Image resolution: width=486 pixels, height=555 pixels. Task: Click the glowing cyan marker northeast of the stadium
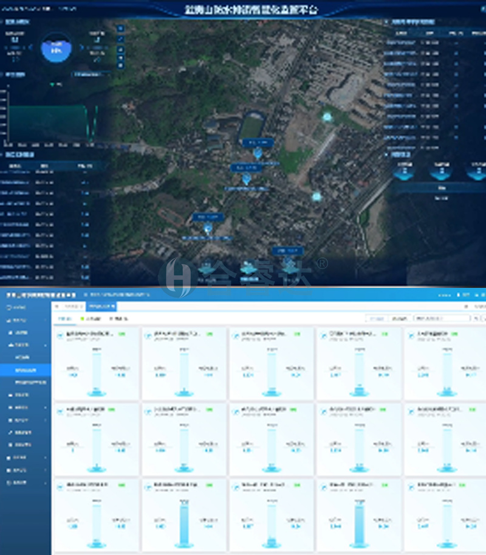327,116
